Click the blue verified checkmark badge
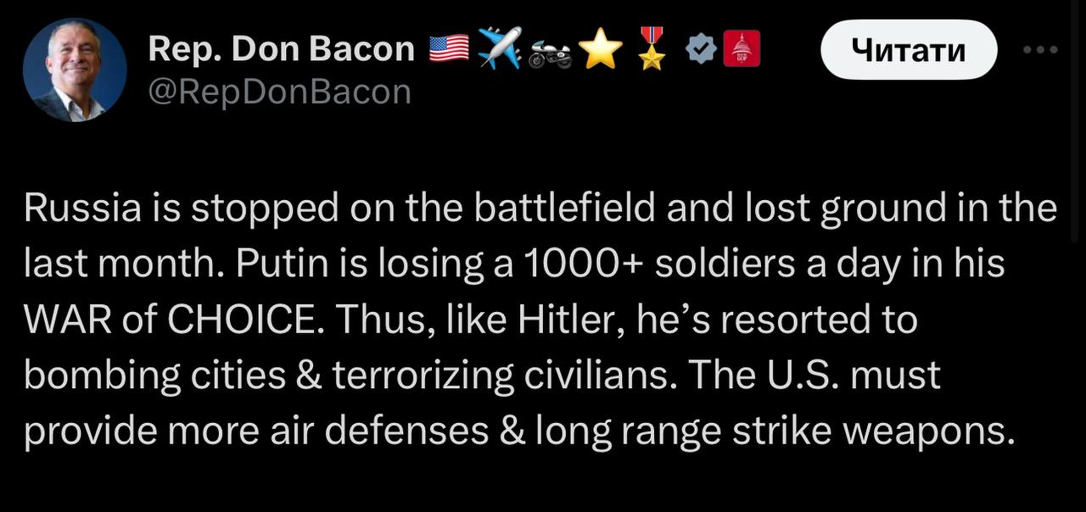This screenshot has width=1086, height=512. point(699,51)
